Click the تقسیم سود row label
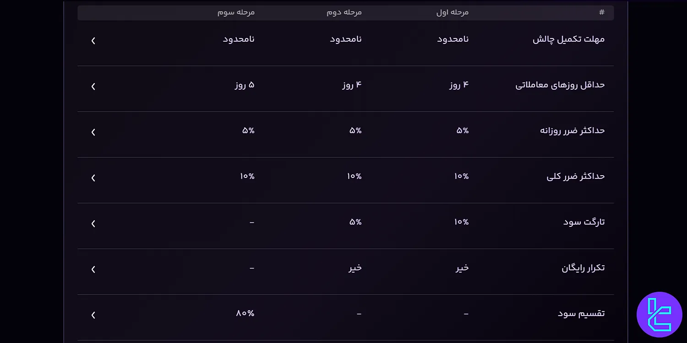The width and height of the screenshot is (687, 343). [x=582, y=313]
